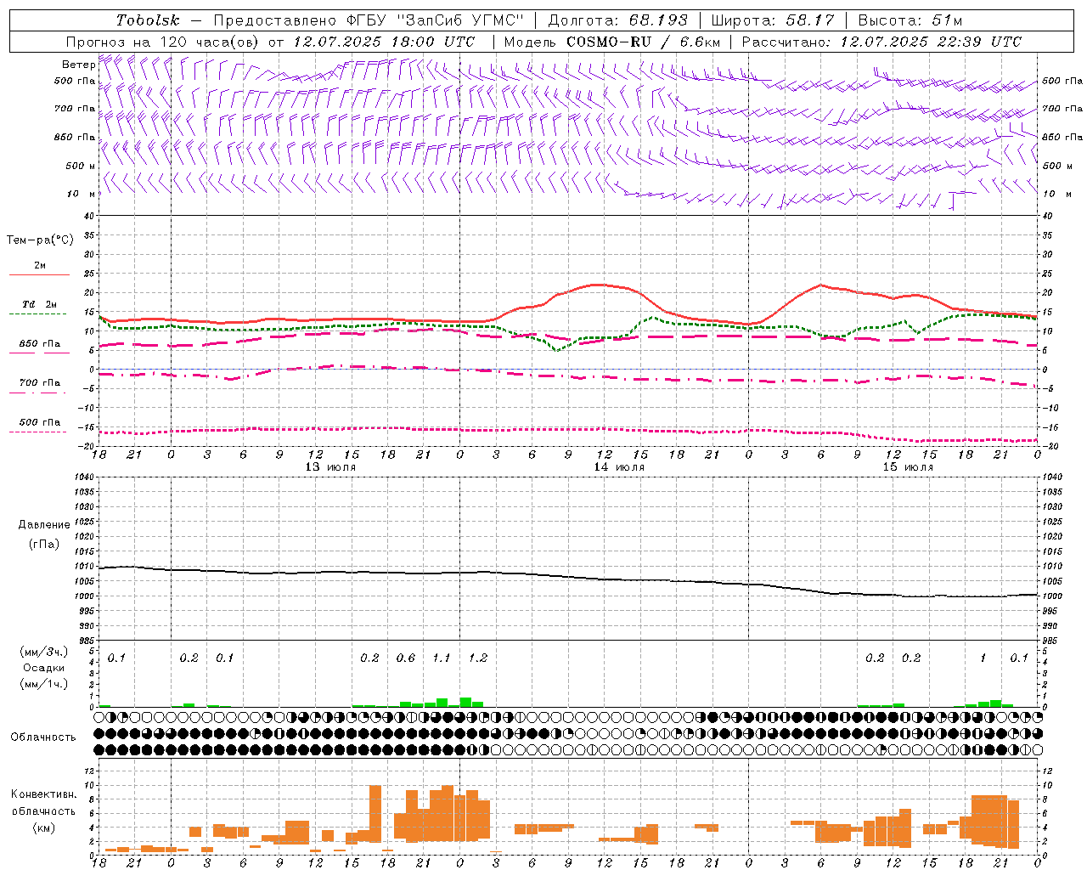The width and height of the screenshot is (1087, 870).
Task: Click the (гПа) unit label under Давление
Action: (43, 545)
